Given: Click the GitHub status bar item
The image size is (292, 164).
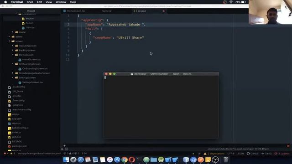Looking at the screenshot, I should [252, 154].
